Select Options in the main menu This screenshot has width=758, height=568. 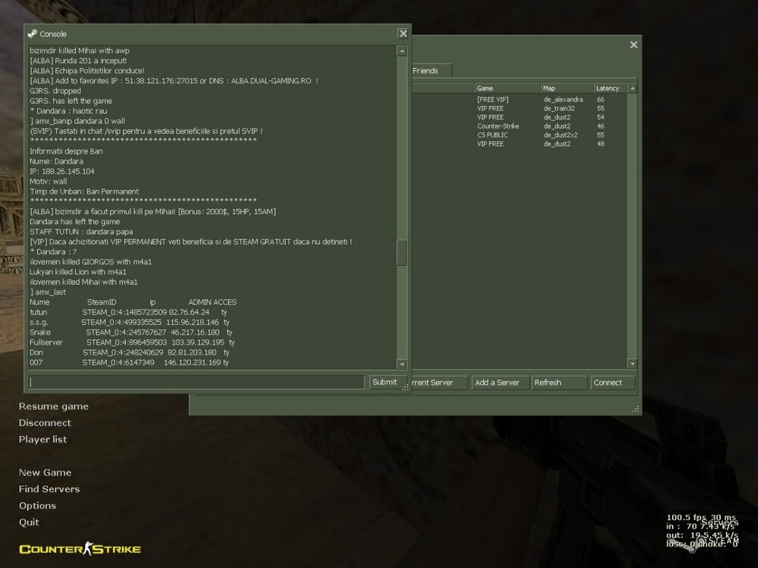pos(37,506)
